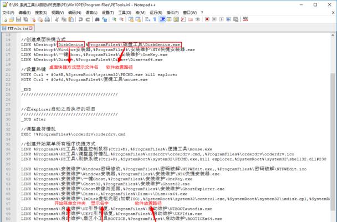Click the 'HOTK Ctrl + #0x4B' line

(99, 74)
